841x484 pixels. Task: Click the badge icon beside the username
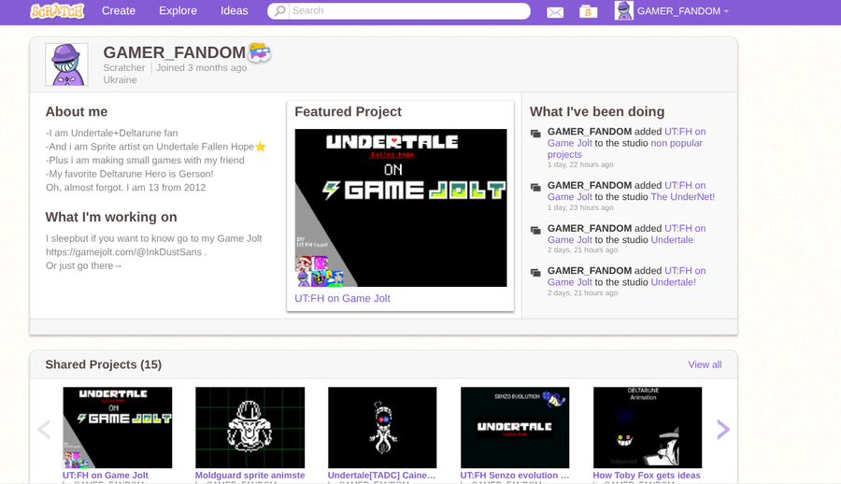(260, 52)
